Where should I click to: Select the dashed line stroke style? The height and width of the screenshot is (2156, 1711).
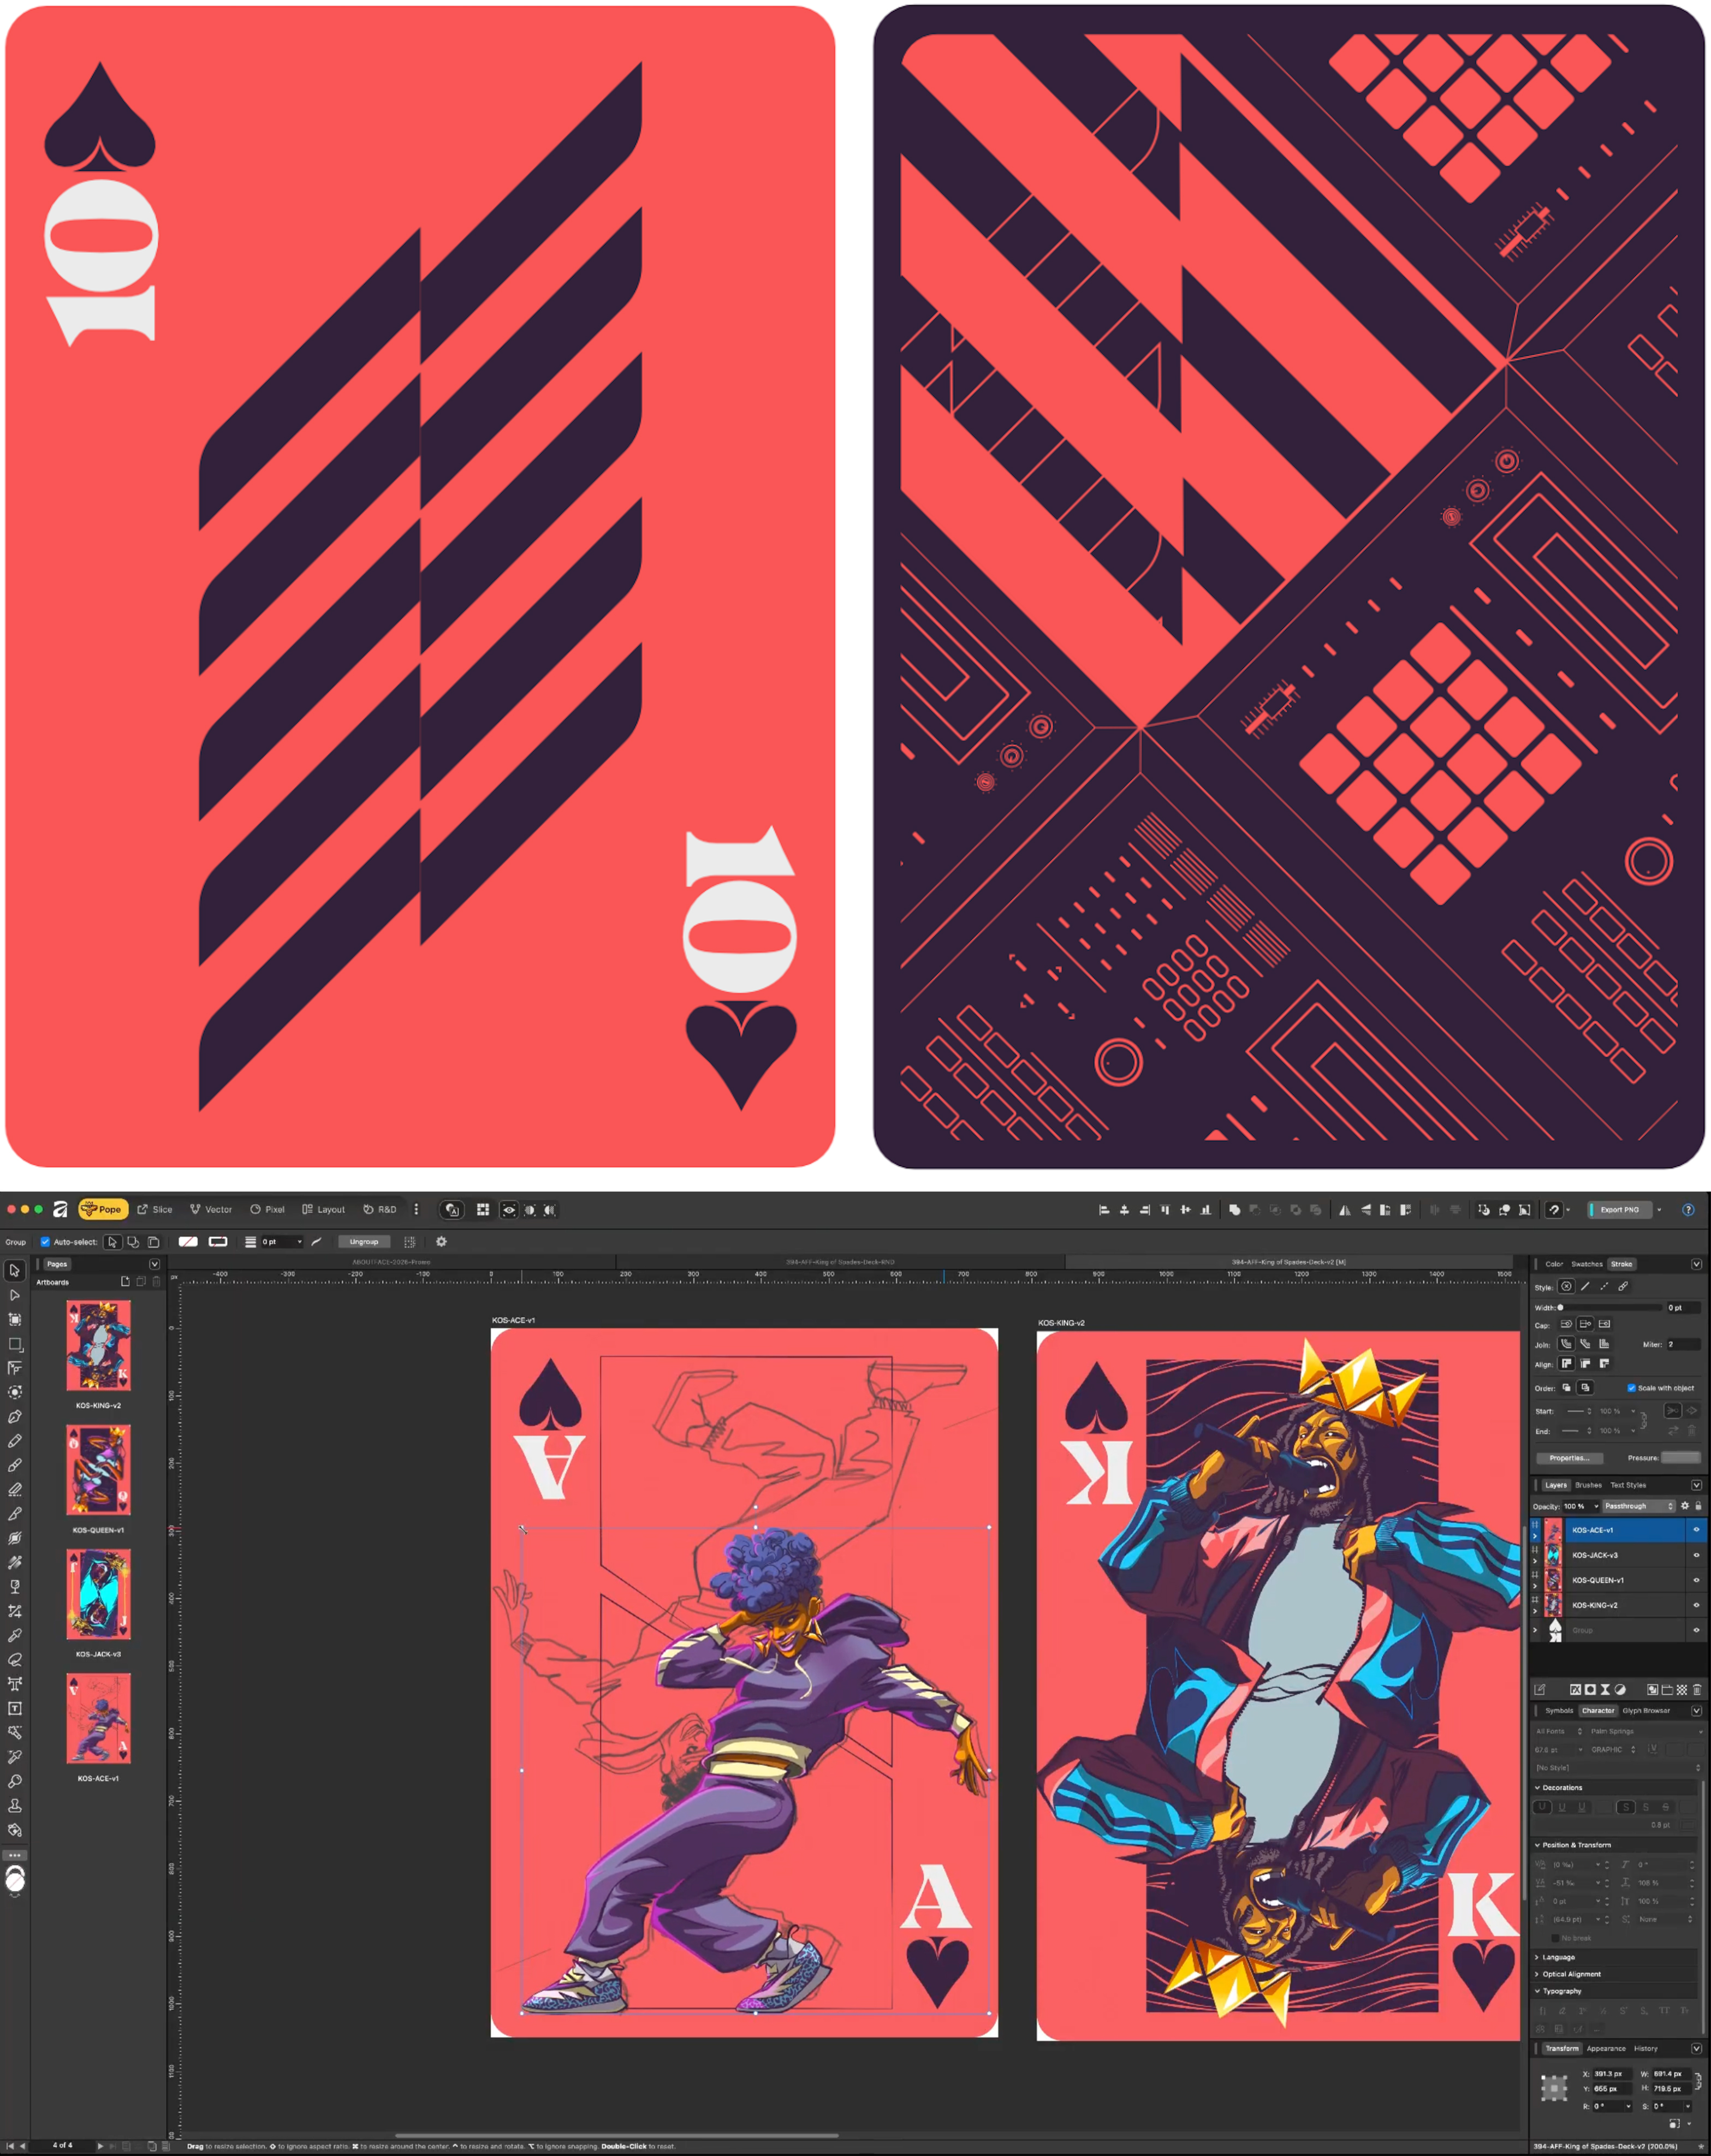[x=1604, y=1287]
